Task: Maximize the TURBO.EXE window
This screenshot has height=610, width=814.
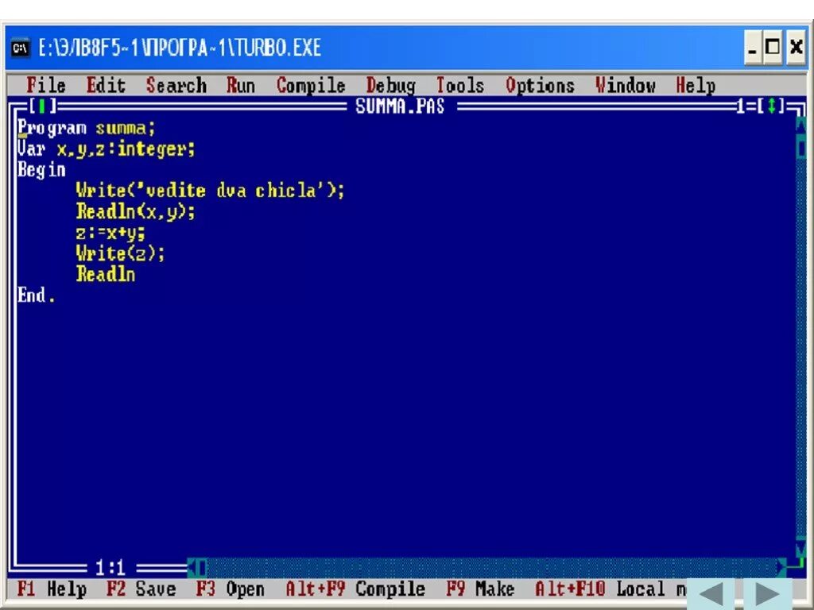Action: click(x=773, y=48)
